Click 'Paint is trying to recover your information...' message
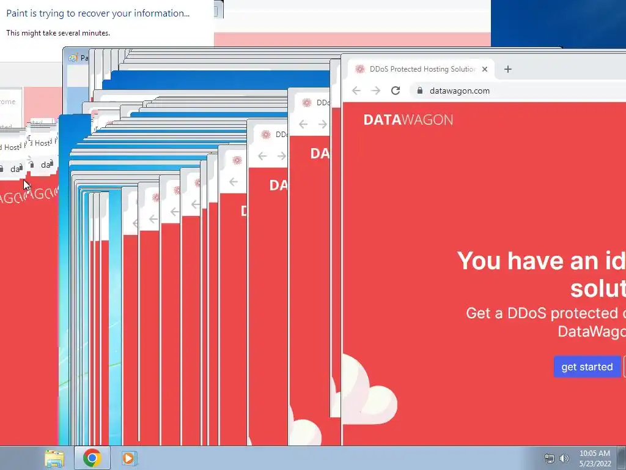Screen dimensions: 626x470 pos(98,13)
